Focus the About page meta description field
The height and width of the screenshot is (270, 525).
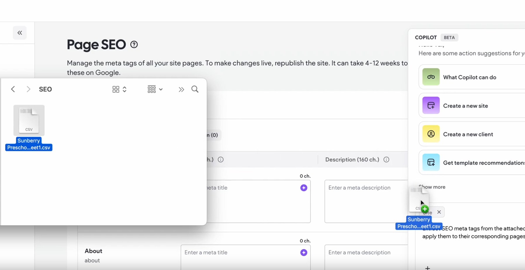[x=366, y=257]
